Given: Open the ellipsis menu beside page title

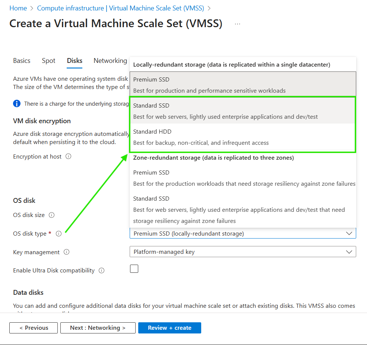Looking at the screenshot, I should coord(237,24).
